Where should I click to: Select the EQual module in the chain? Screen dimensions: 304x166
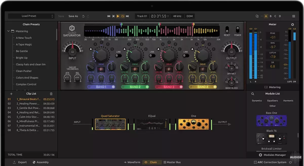click(x=152, y=124)
